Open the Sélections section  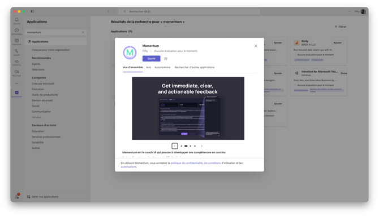pyautogui.click(x=38, y=69)
